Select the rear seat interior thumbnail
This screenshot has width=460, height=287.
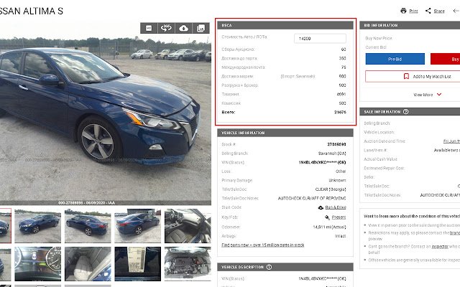[88, 264]
